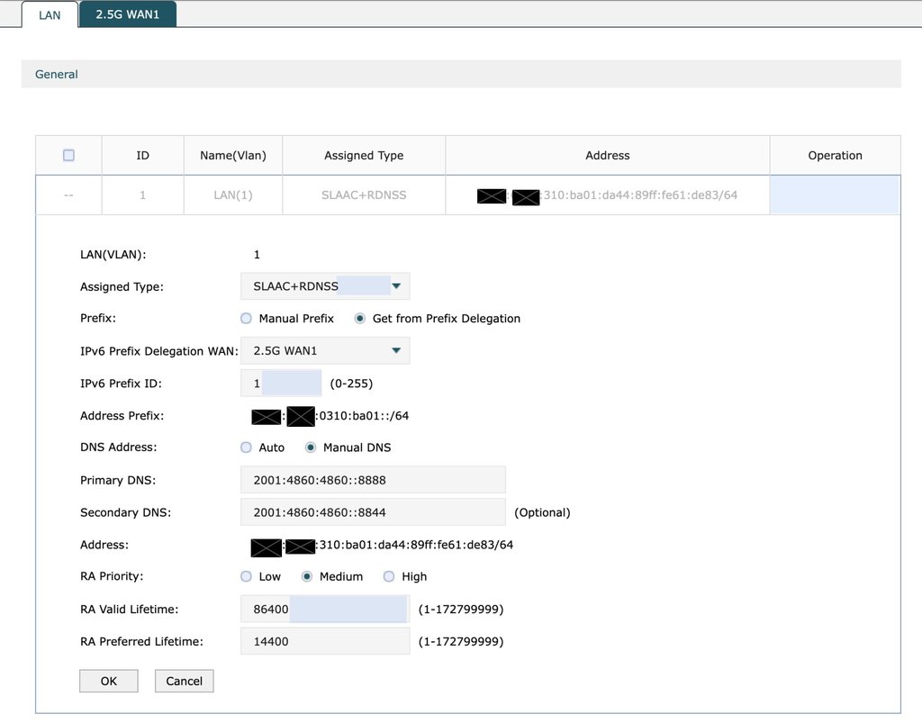
Task: Select the LAN tab
Action: coord(50,15)
